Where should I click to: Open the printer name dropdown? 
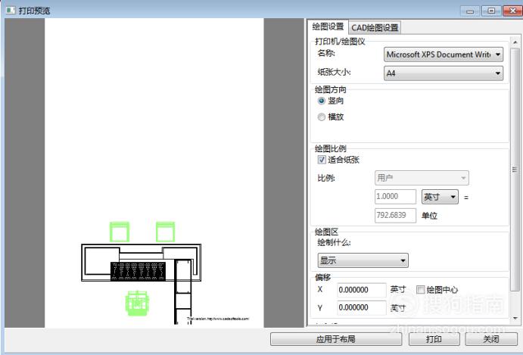[x=444, y=54]
